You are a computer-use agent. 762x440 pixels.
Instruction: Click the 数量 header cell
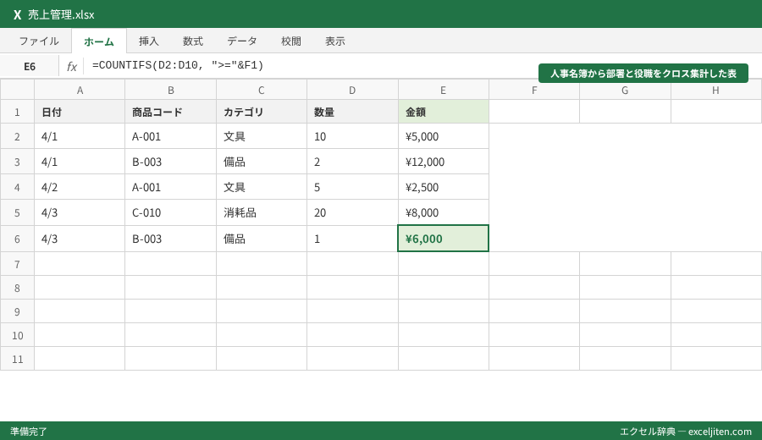tap(352, 112)
